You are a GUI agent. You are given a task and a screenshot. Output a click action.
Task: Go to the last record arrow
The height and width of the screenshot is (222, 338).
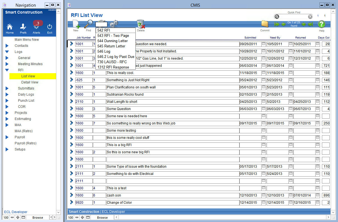click(x=311, y=24)
